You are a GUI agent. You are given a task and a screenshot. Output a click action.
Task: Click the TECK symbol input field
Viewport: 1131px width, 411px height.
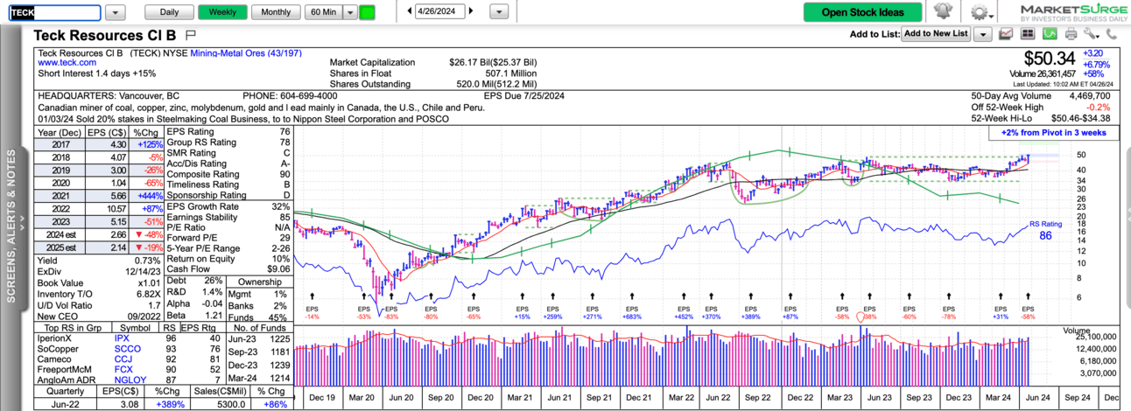(x=55, y=12)
